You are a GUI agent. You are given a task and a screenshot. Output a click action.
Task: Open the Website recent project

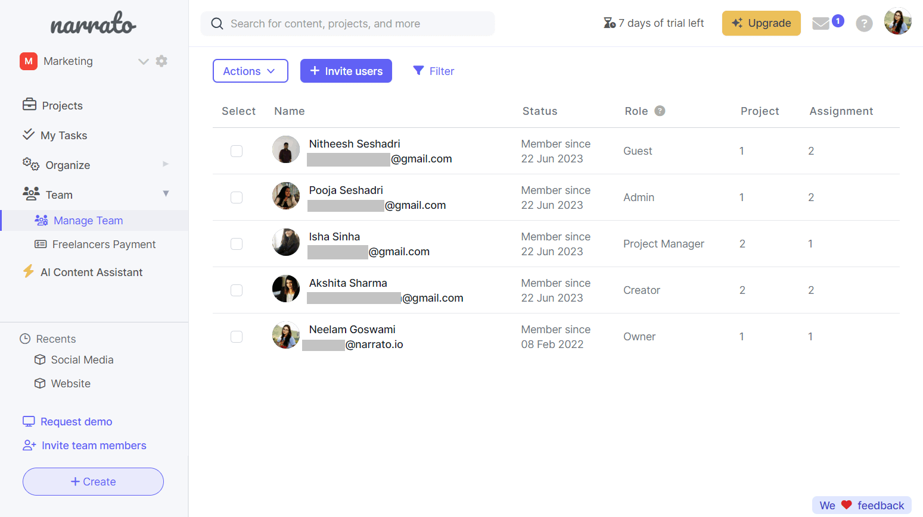click(x=70, y=384)
